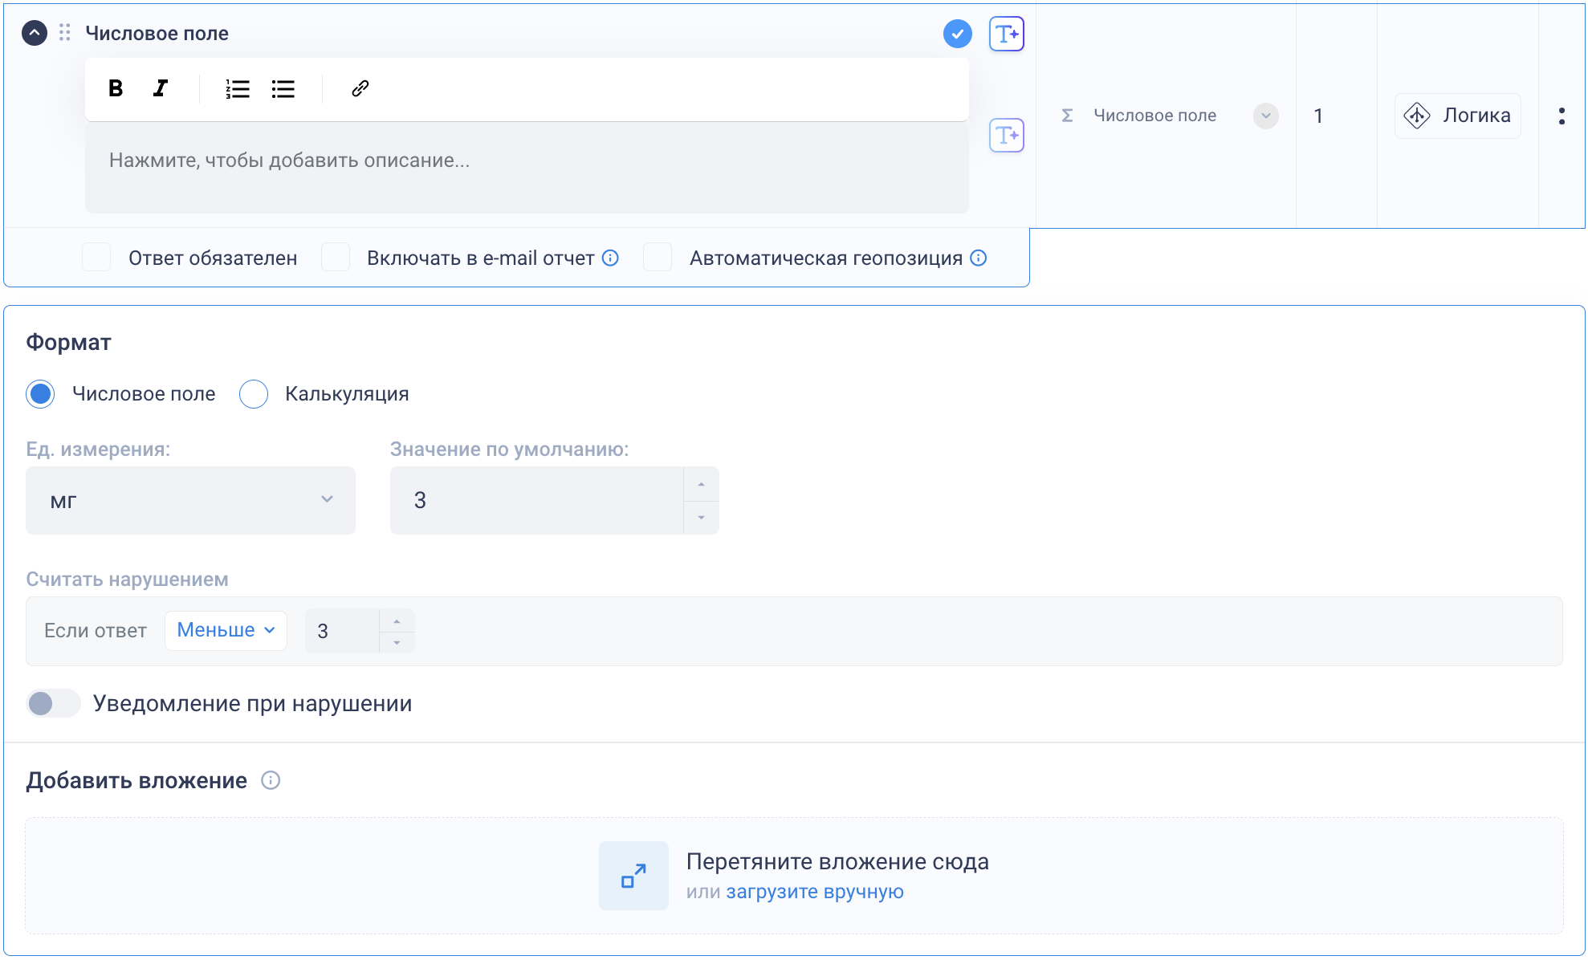Open the Ед. измерения мг dropdown
This screenshot has height=960, width=1588.
190,500
